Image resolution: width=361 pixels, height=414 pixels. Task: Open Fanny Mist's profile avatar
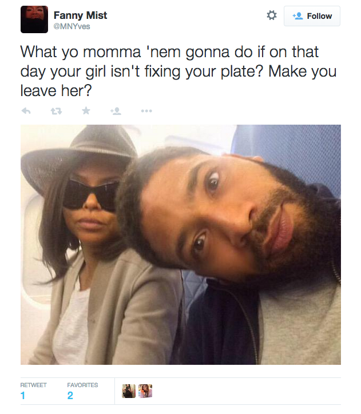34,19
